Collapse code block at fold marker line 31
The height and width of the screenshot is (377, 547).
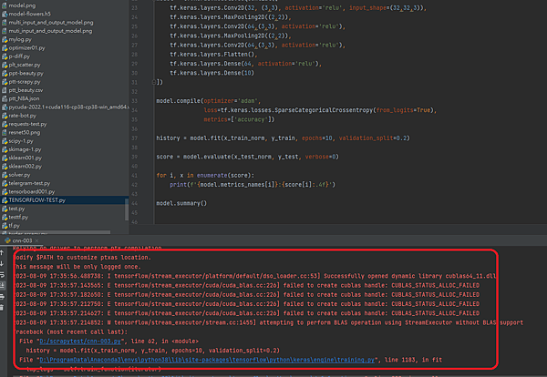(x=154, y=82)
